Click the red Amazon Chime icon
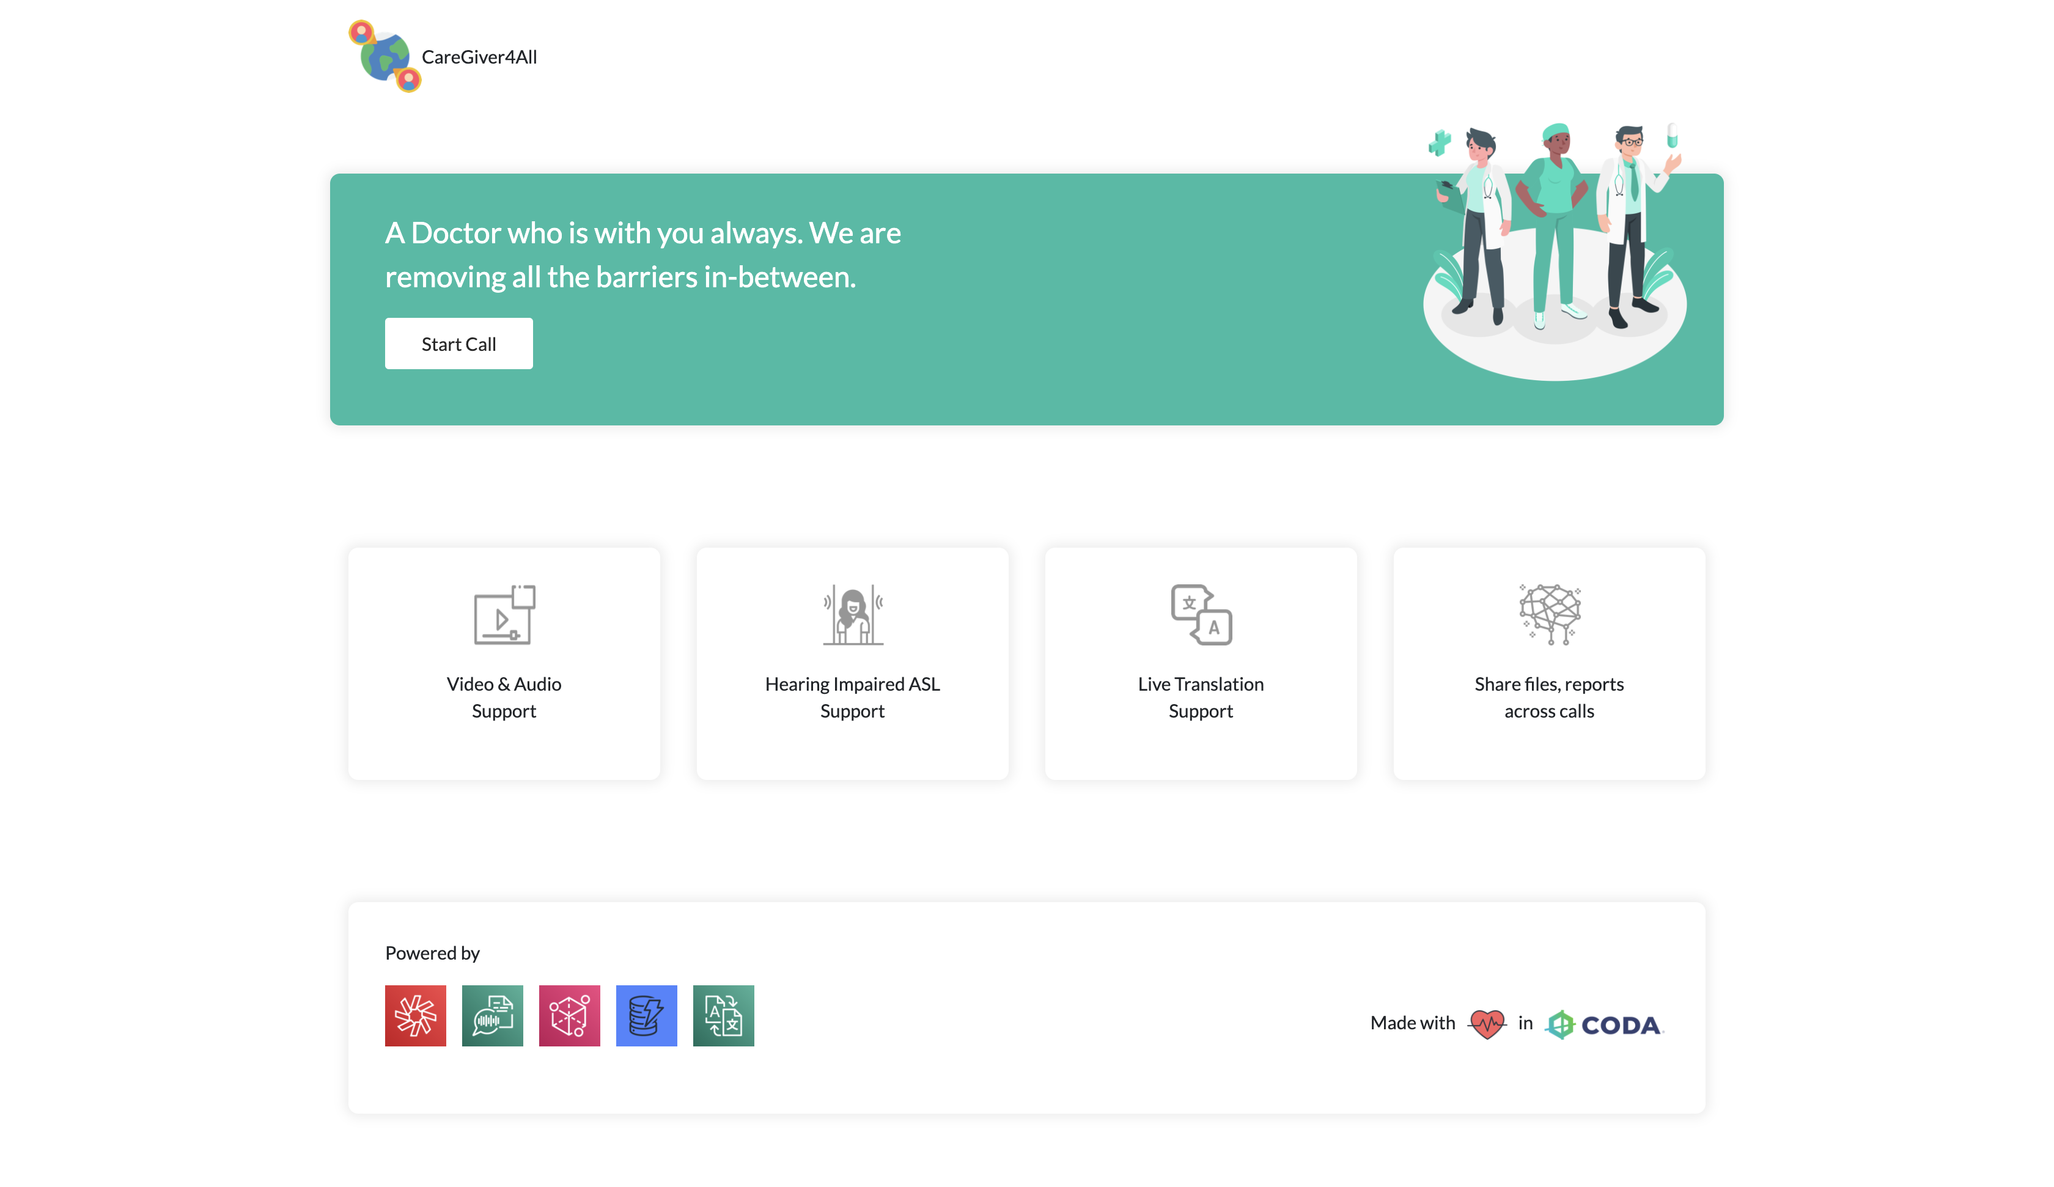The width and height of the screenshot is (2054, 1187). pos(416,1015)
